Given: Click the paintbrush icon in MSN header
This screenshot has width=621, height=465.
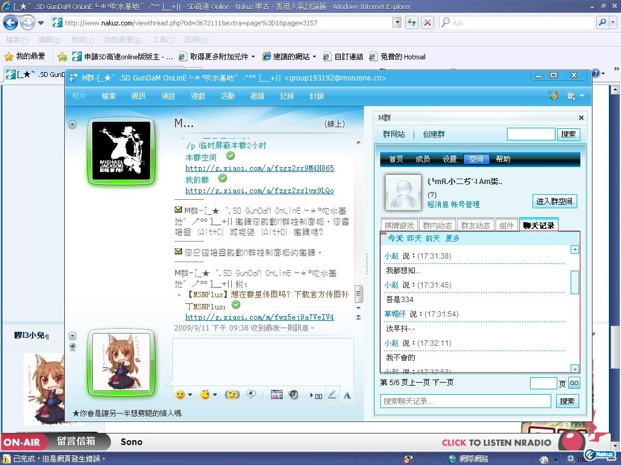Looking at the screenshot, I should pos(554,96).
